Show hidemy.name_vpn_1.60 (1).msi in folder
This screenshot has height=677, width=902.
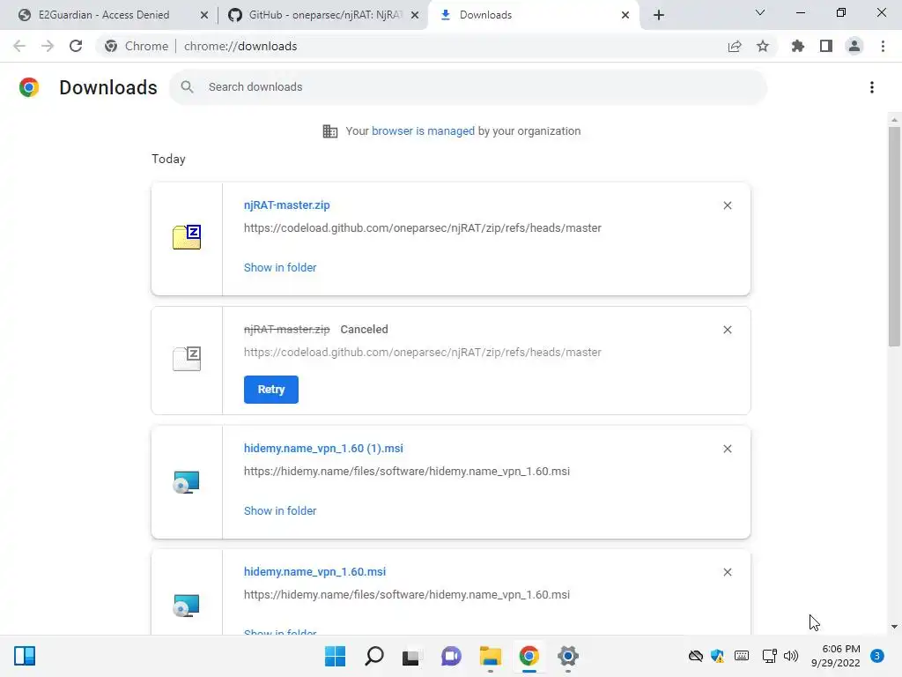click(x=280, y=510)
